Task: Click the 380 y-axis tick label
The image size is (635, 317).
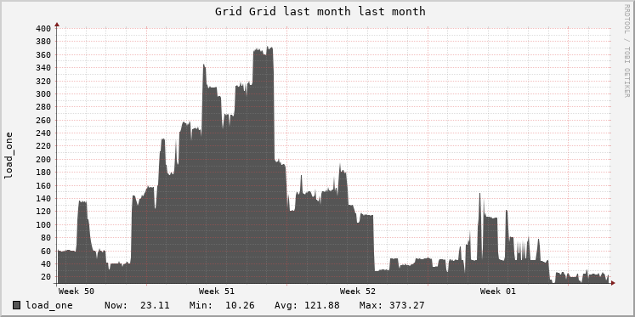Action: (x=43, y=42)
